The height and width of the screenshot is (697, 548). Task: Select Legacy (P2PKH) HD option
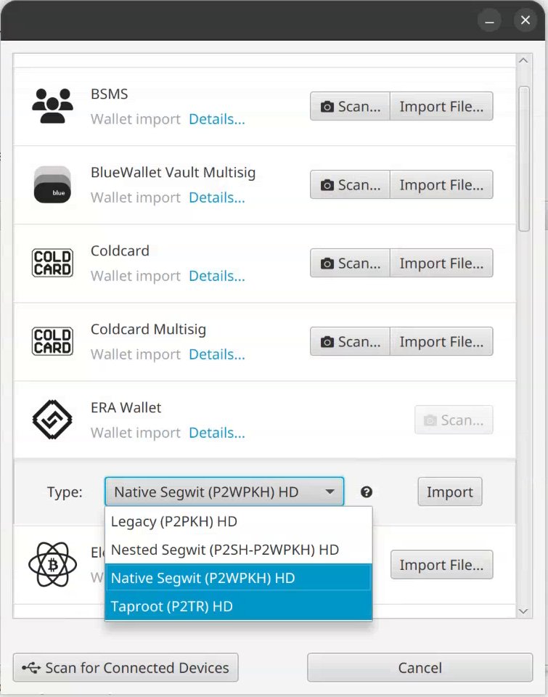tap(239, 521)
